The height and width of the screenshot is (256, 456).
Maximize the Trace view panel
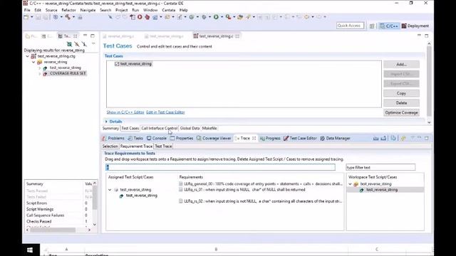(427, 138)
